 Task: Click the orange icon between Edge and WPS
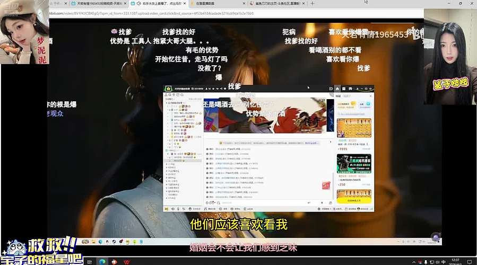(114, 262)
